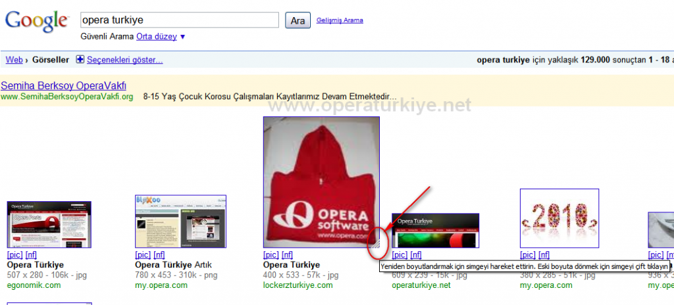Open the Blixoo screenshot thumbnail
Screen dimensions: 674x305
180,222
